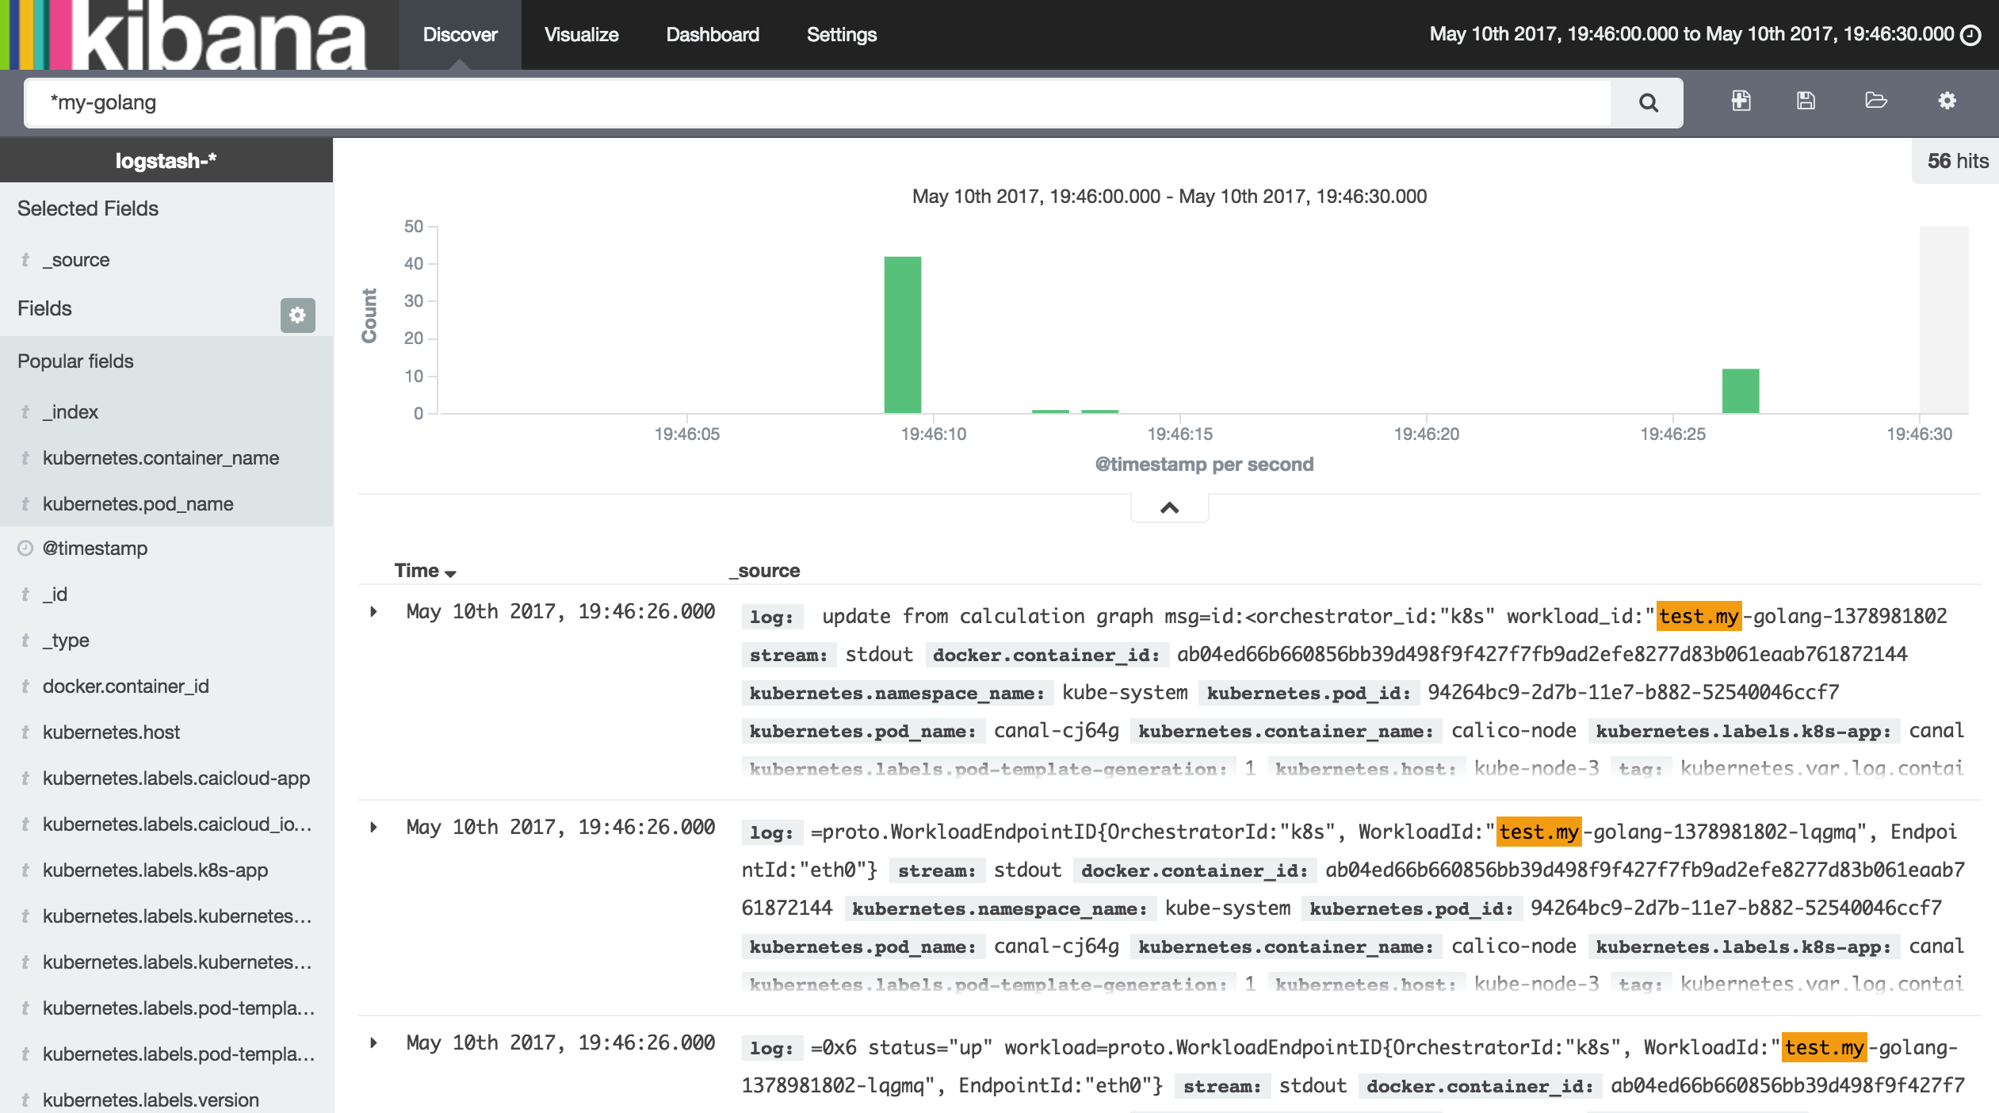
Task: Go to the Settings tab
Action: click(x=841, y=35)
